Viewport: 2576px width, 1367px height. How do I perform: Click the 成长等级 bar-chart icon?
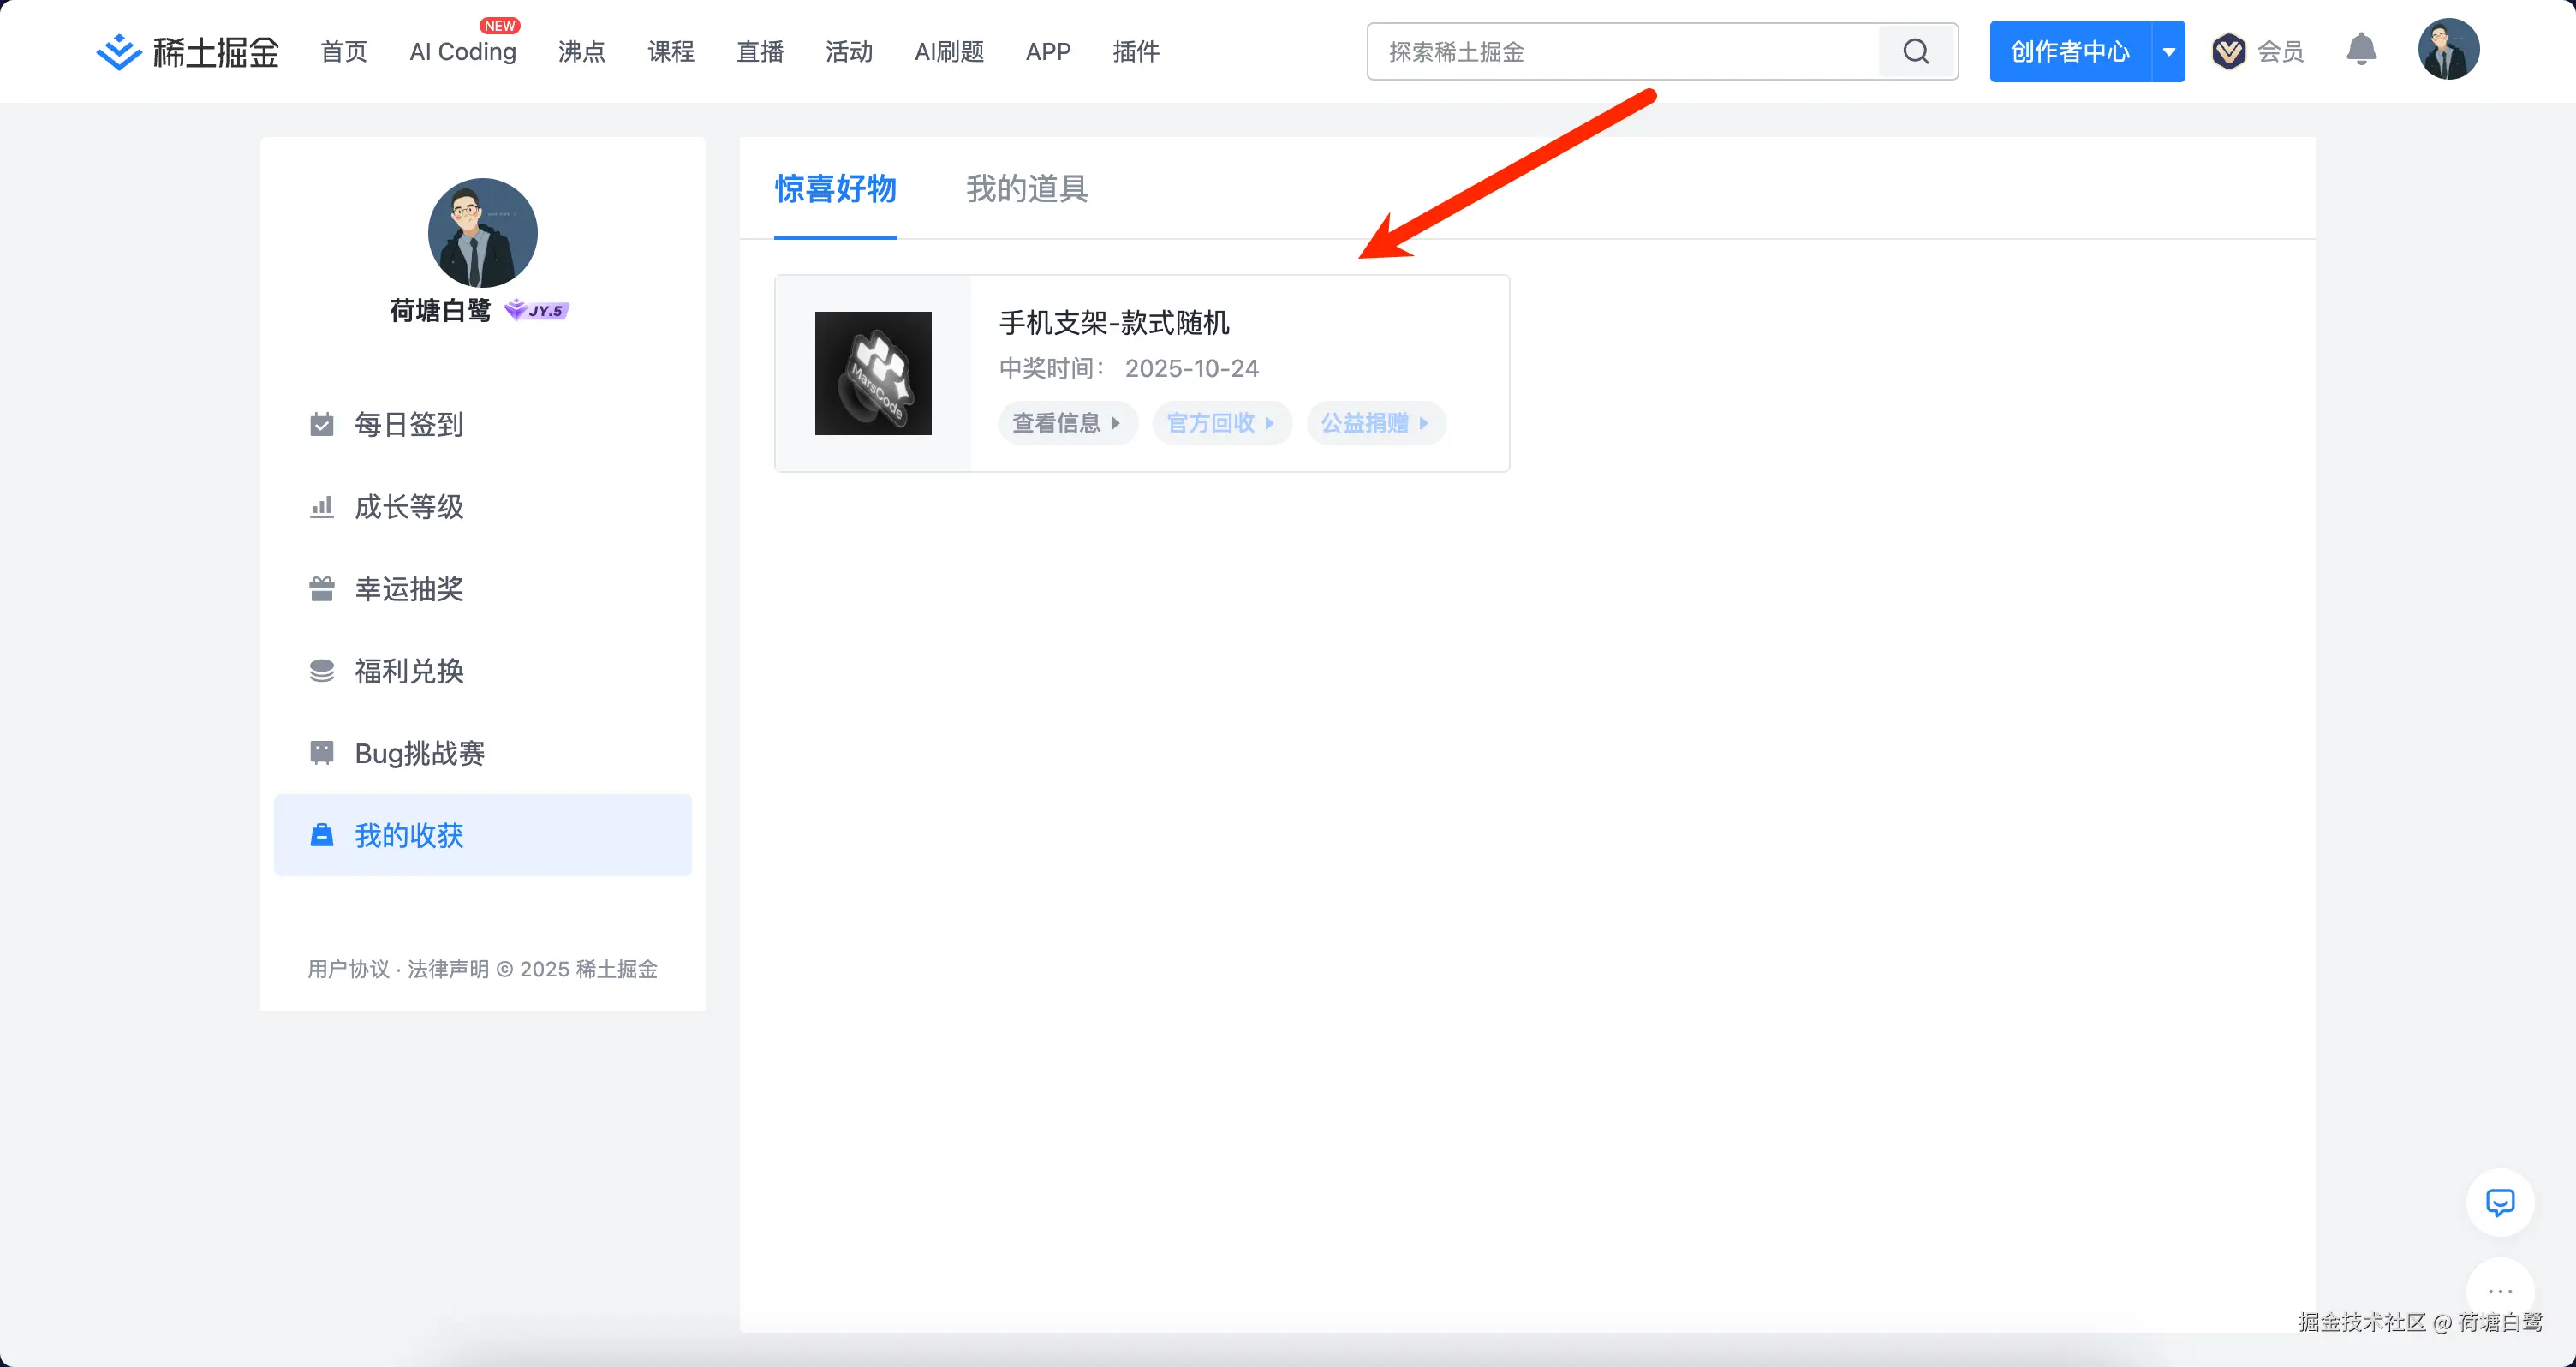click(x=321, y=507)
